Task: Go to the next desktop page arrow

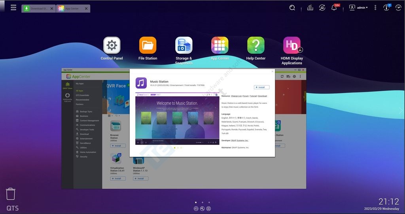Action: click(401, 111)
